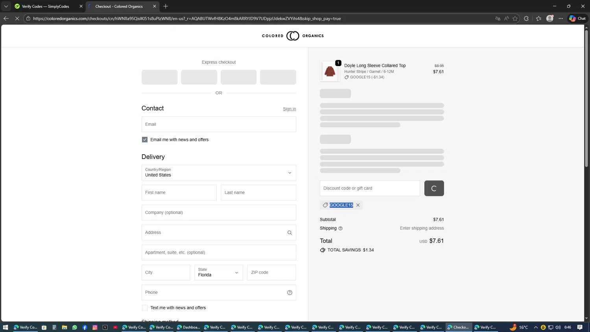Focus the Apartment, suite field
This screenshot has height=332, width=590.
coord(219,253)
